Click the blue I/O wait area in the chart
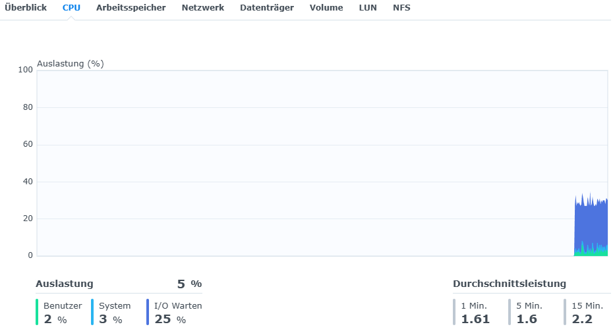This screenshot has width=615, height=335. (x=590, y=224)
